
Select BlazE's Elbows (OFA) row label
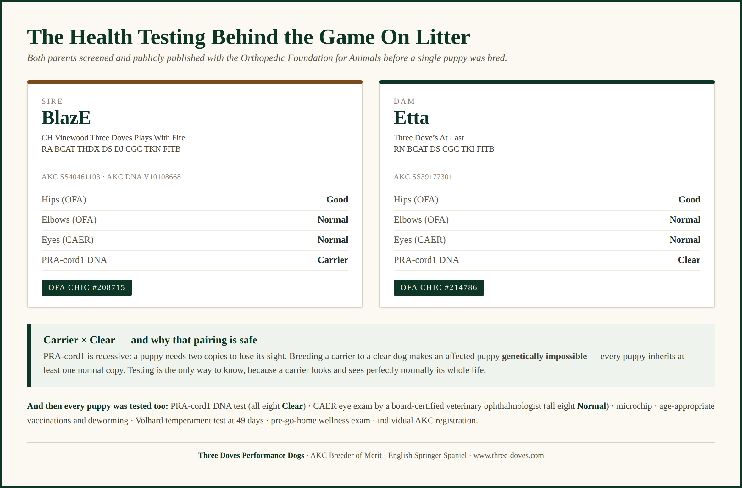[x=69, y=219]
